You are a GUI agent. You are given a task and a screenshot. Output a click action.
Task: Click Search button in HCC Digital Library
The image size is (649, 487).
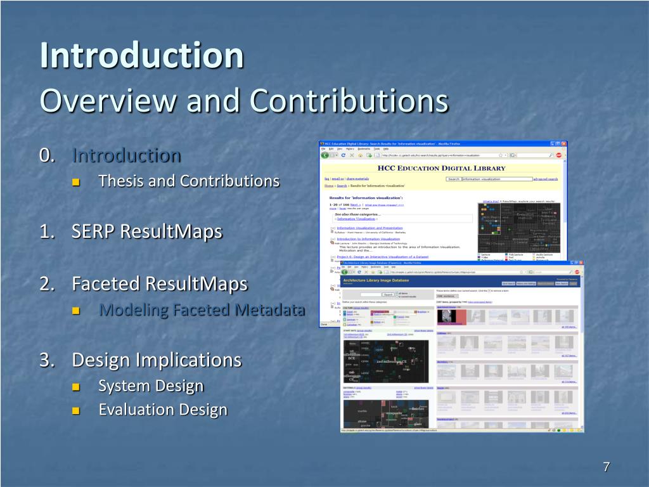coord(454,179)
